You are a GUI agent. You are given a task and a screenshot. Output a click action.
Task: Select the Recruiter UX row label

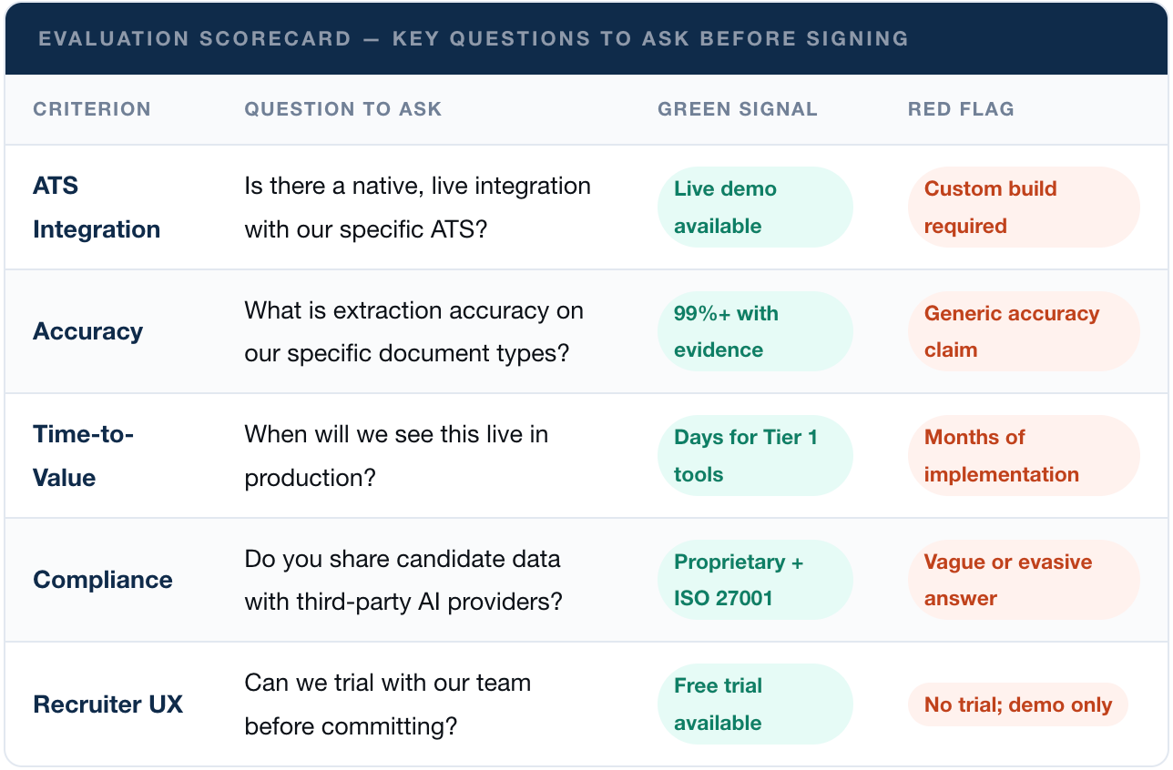click(x=107, y=704)
